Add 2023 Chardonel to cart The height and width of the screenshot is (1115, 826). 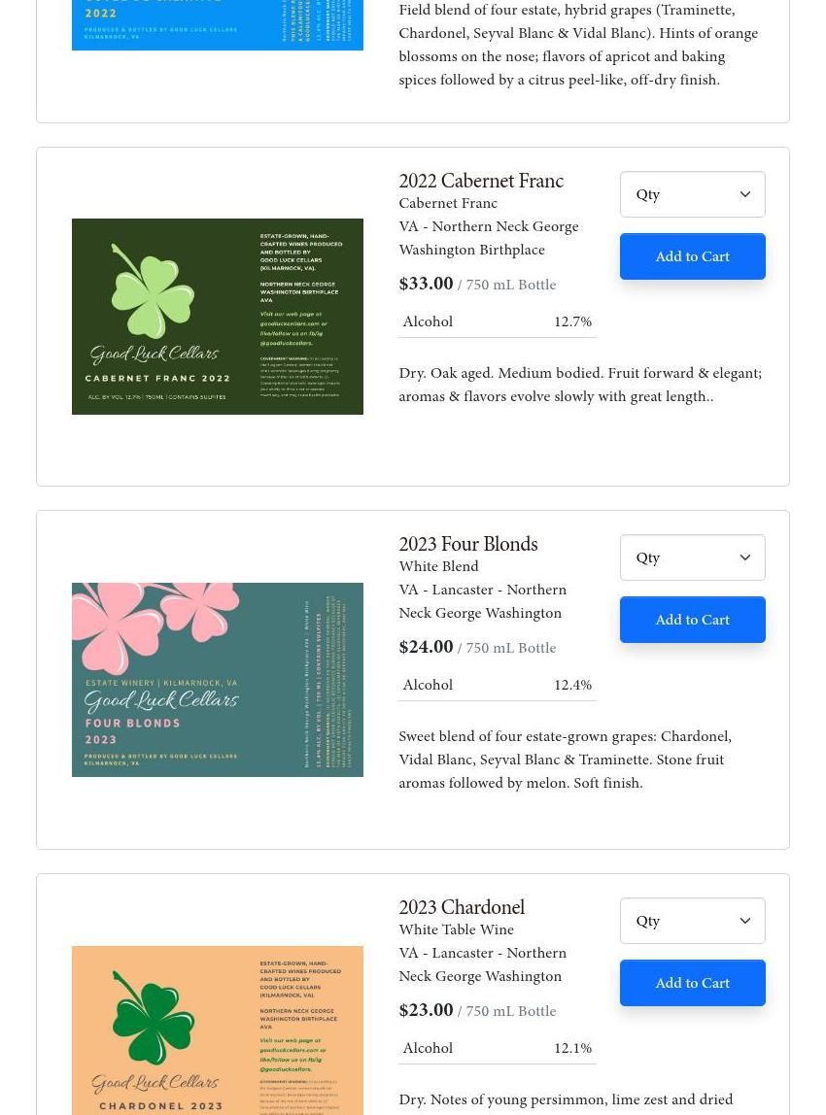692,983
